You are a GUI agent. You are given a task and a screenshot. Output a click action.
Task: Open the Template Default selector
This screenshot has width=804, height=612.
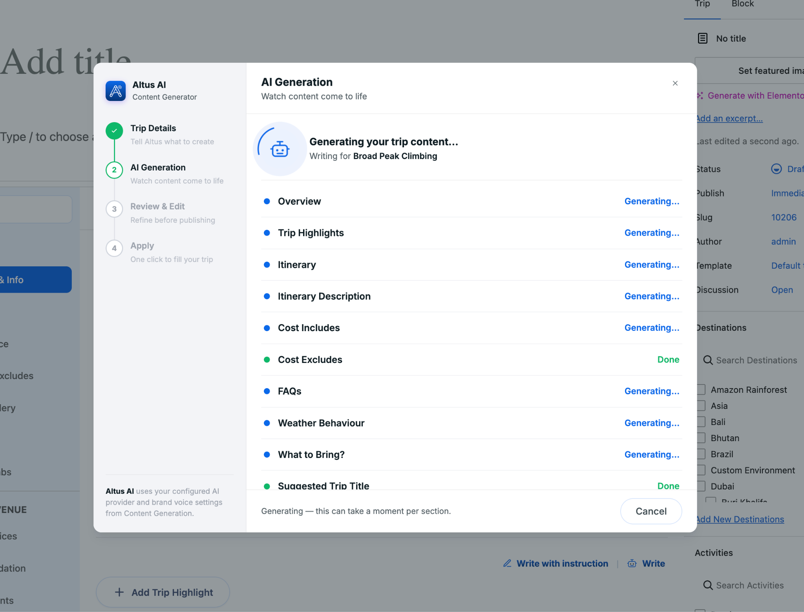788,266
